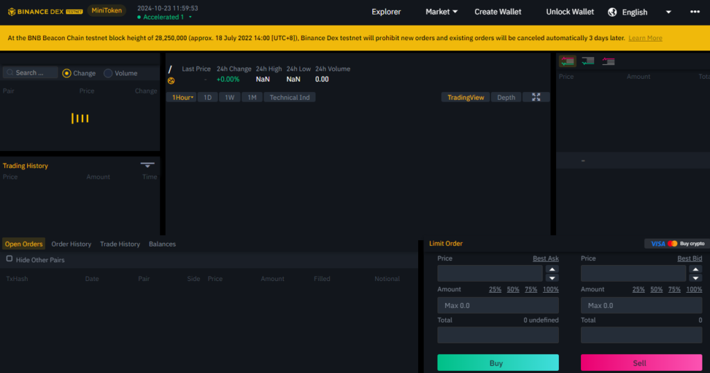The height and width of the screenshot is (373, 710).
Task: Set Sell amount to 100%
Action: pos(694,289)
